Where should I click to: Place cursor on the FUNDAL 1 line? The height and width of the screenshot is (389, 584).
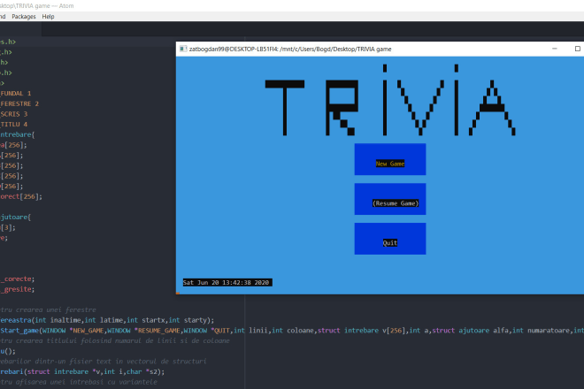pyautogui.click(x=16, y=94)
